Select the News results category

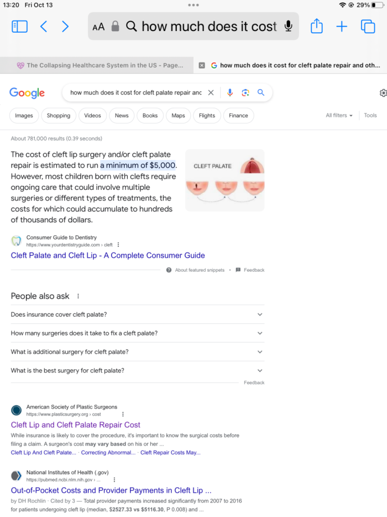[x=121, y=115]
